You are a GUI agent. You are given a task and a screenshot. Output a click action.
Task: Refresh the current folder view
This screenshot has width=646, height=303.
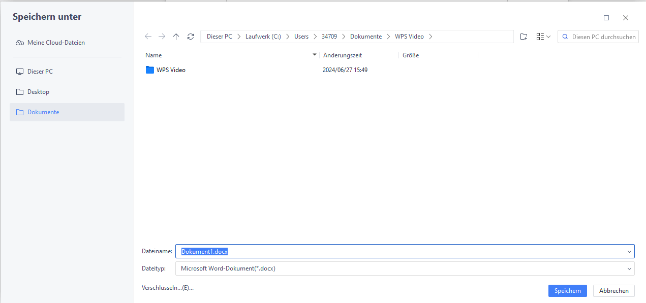(190, 36)
